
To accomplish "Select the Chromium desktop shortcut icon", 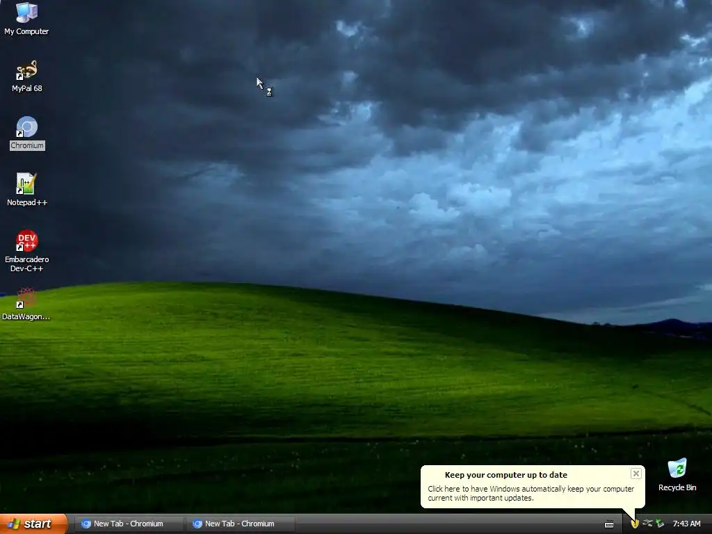I will point(27,127).
